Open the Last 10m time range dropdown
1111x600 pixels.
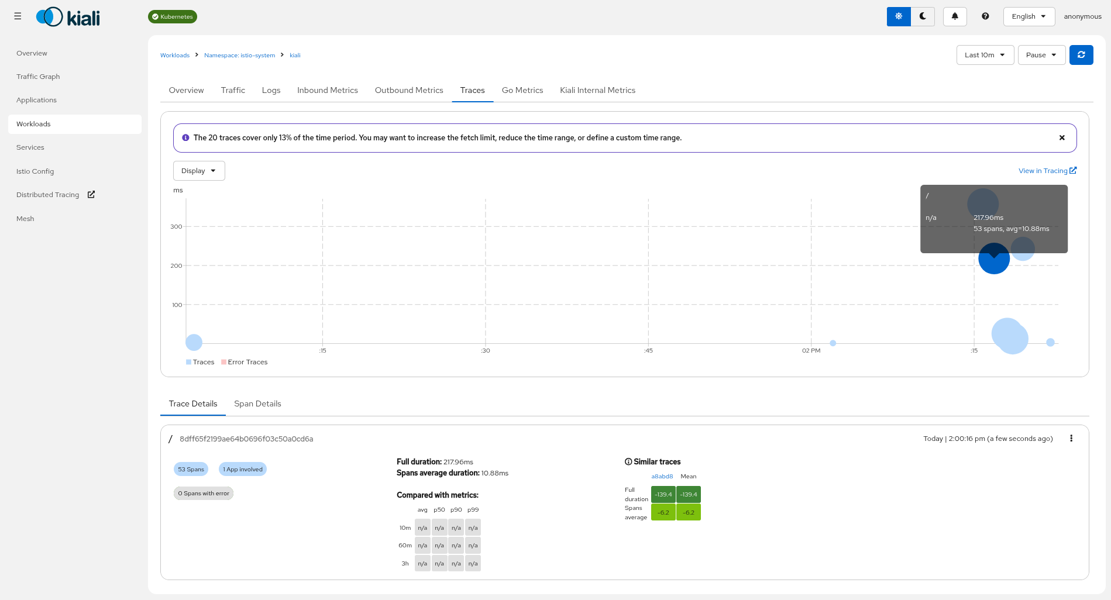[985, 55]
